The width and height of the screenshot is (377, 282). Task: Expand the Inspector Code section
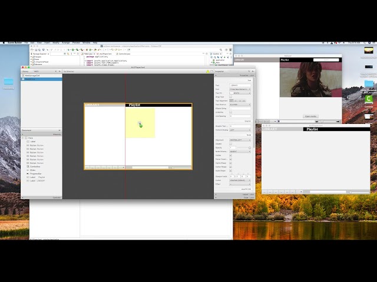[x=234, y=197]
